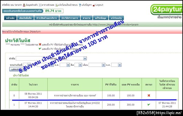
Task: Open the start year พ.ศ. dropdown before ถึง
Action: [65, 65]
